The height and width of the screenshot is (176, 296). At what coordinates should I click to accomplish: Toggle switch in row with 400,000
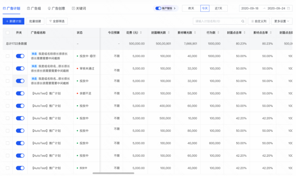(20, 106)
